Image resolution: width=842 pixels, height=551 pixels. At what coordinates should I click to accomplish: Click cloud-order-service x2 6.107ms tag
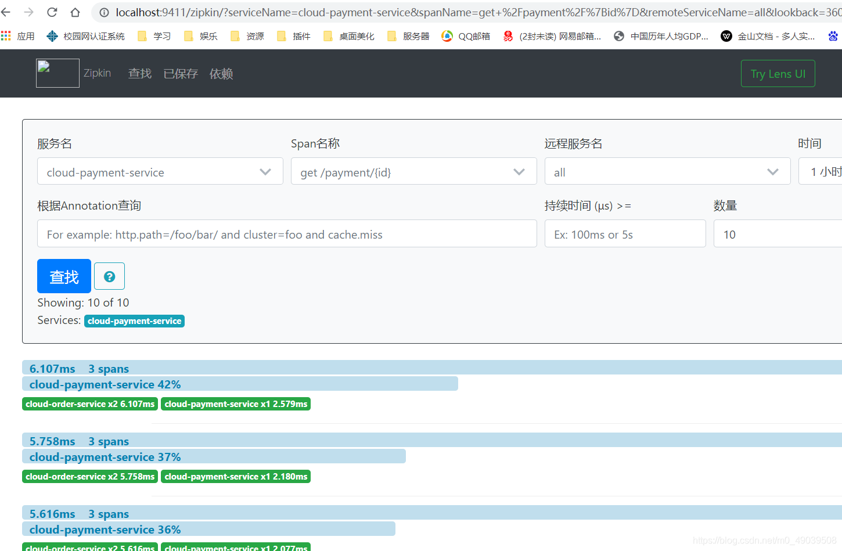coord(90,404)
